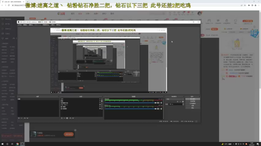Screen dimensions: 261x146
Task: Click the Studio Mode button in Controls
Action: point(192,103)
